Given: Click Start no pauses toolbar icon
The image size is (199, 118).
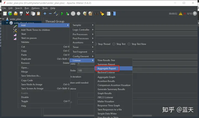Looking at the screenshot, I should click(x=67, y=14).
